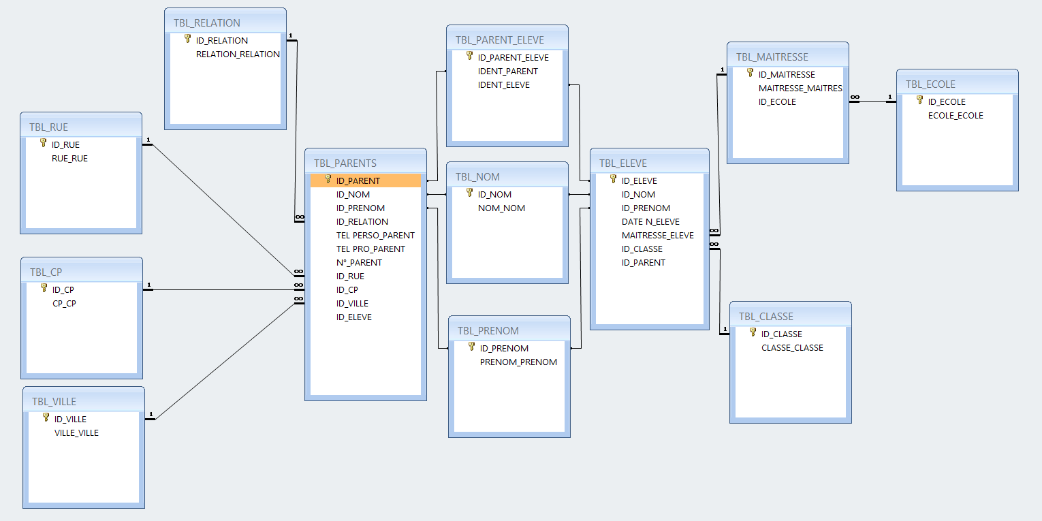Select the TBL_NOM table header
1042x521 pixels.
click(x=507, y=176)
